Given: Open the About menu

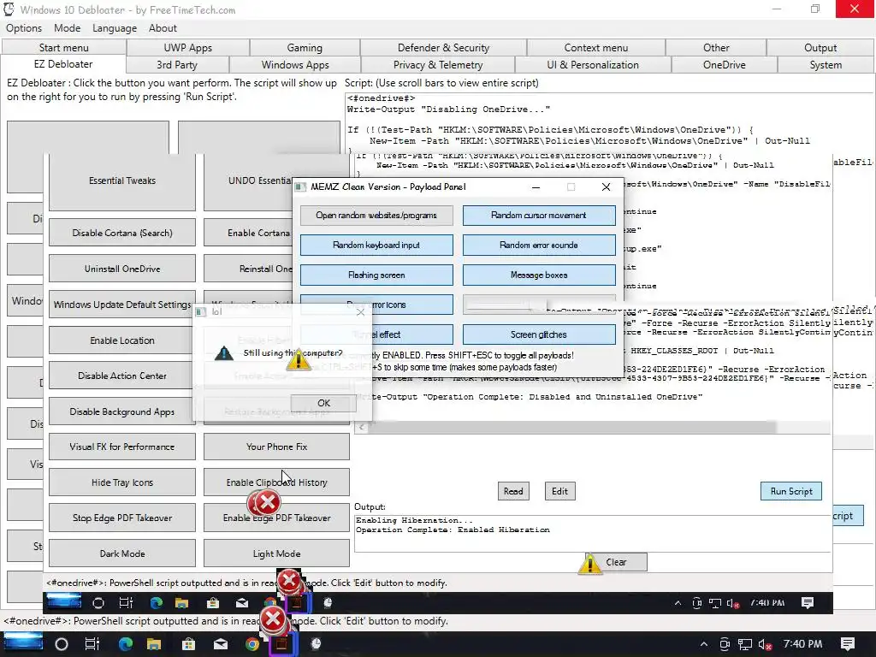Looking at the screenshot, I should coord(163,28).
